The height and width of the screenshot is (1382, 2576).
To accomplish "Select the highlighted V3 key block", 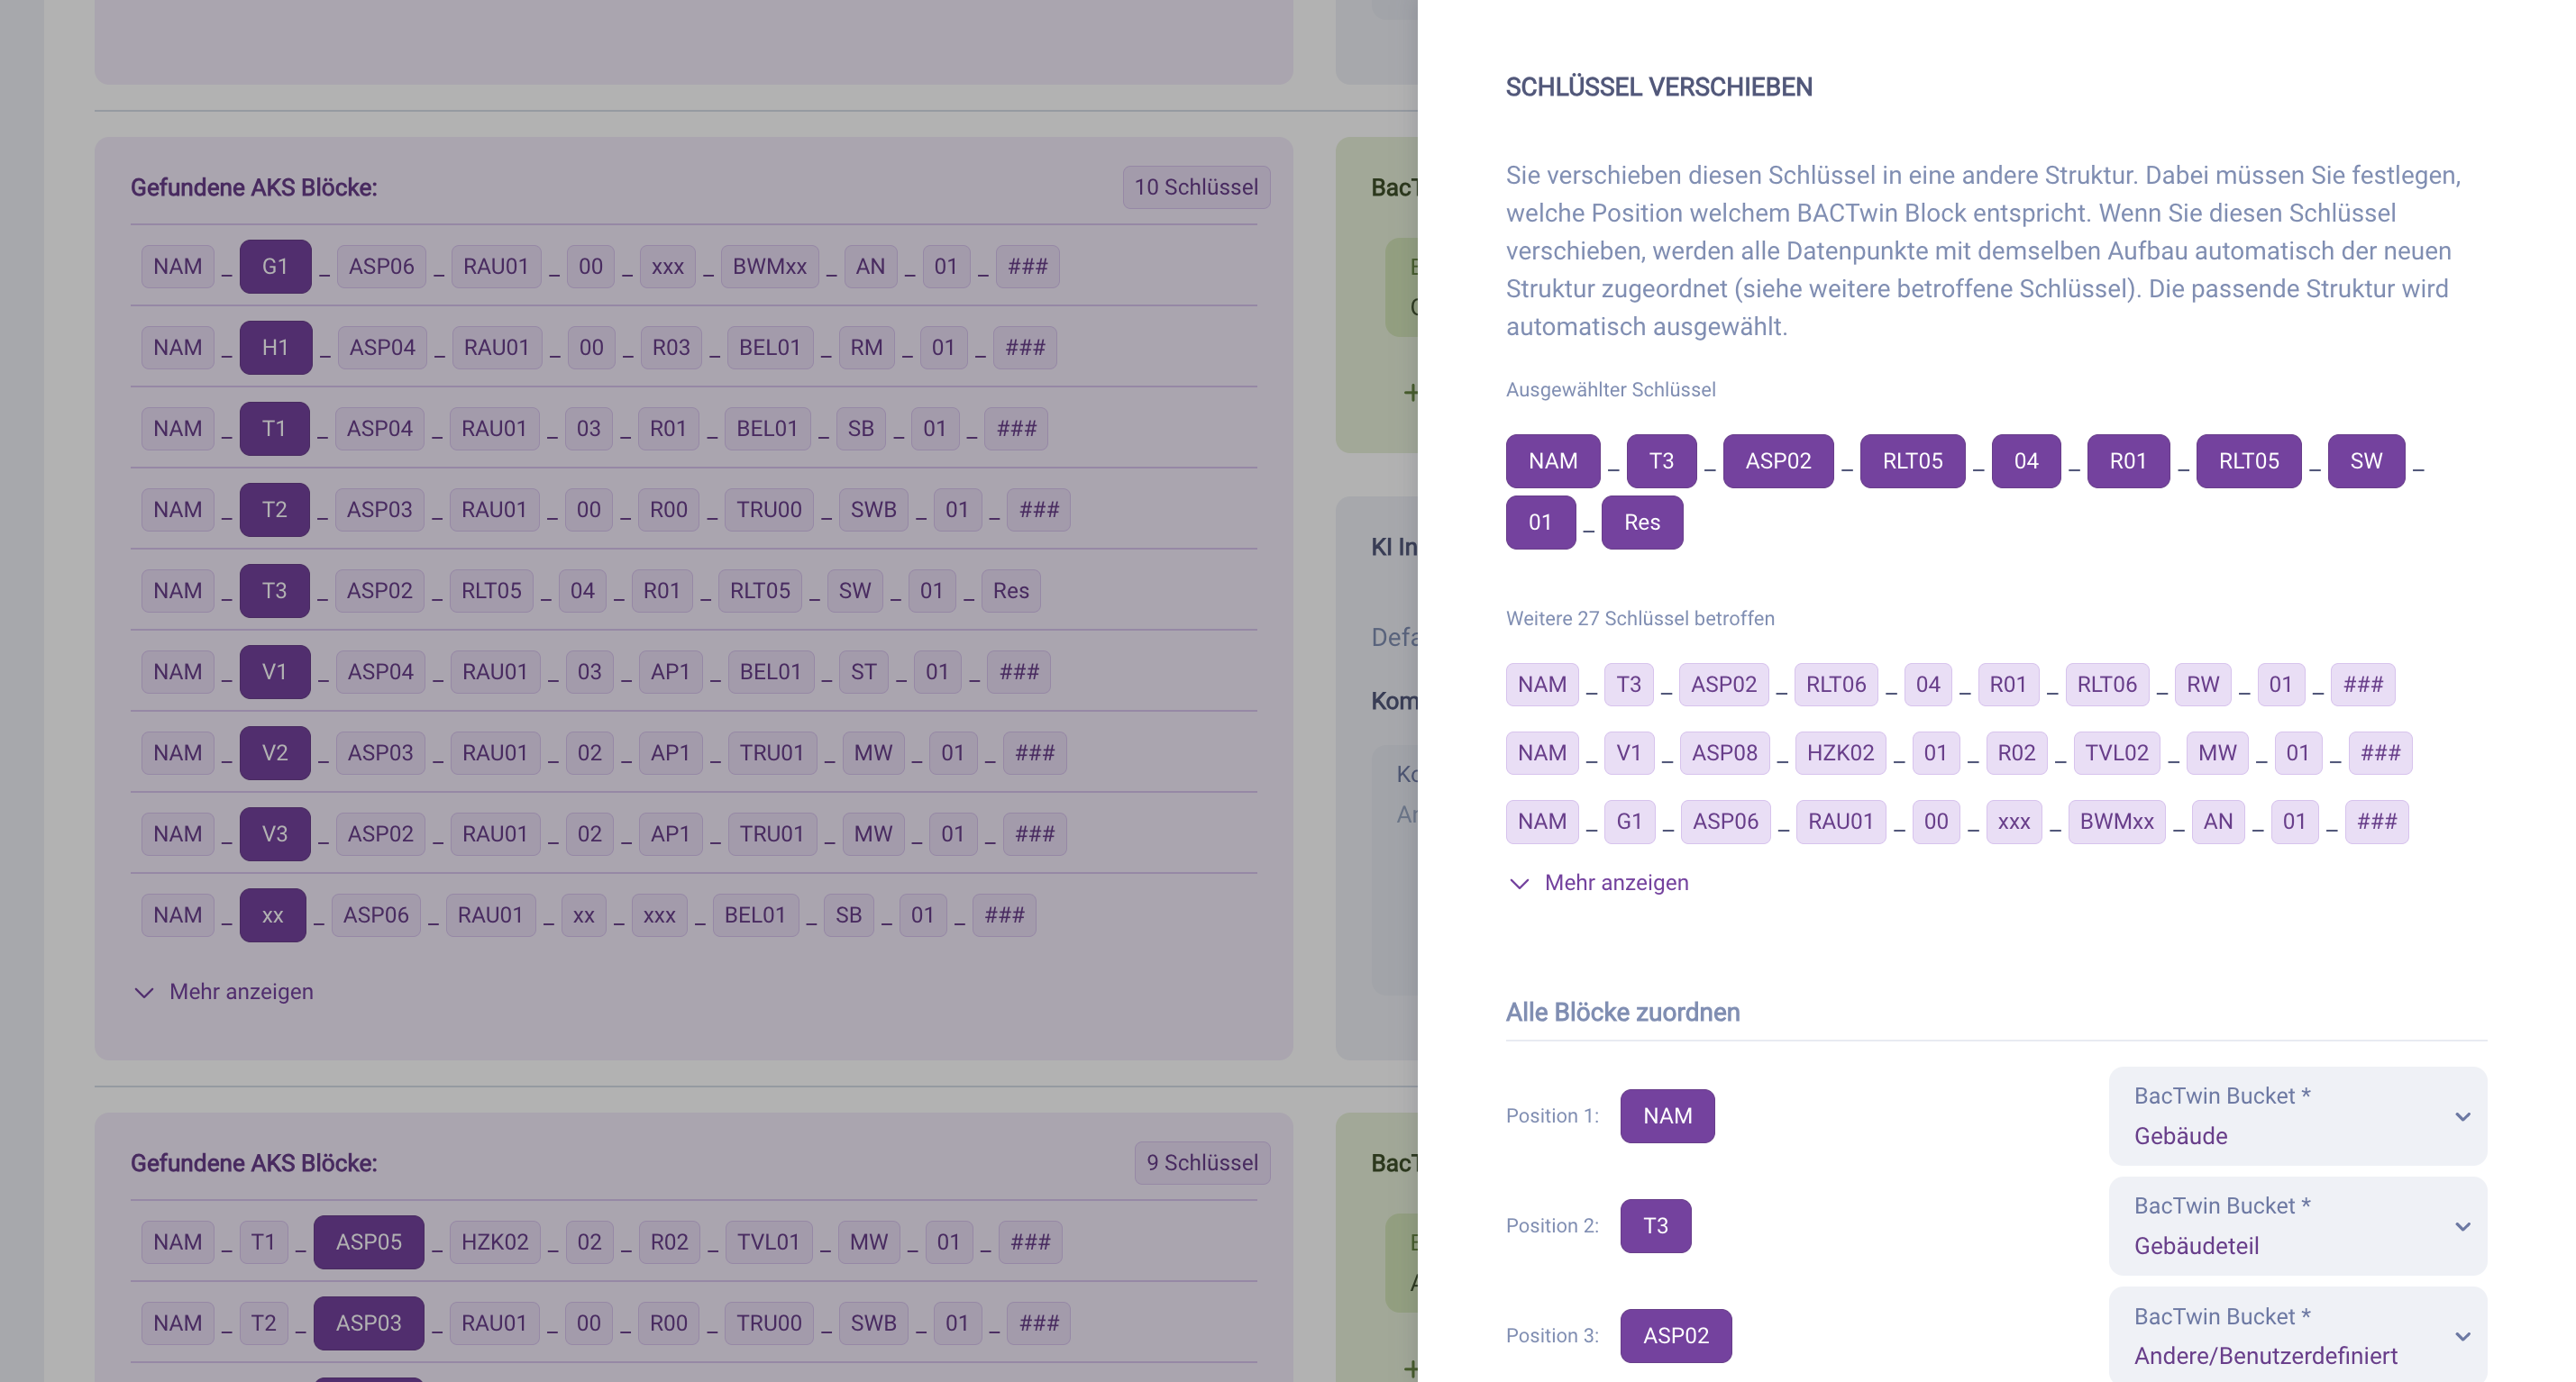I will point(274,833).
